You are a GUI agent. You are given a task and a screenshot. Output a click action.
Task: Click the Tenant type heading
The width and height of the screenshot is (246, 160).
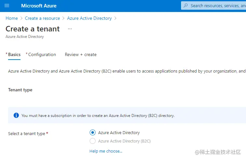click(20, 90)
